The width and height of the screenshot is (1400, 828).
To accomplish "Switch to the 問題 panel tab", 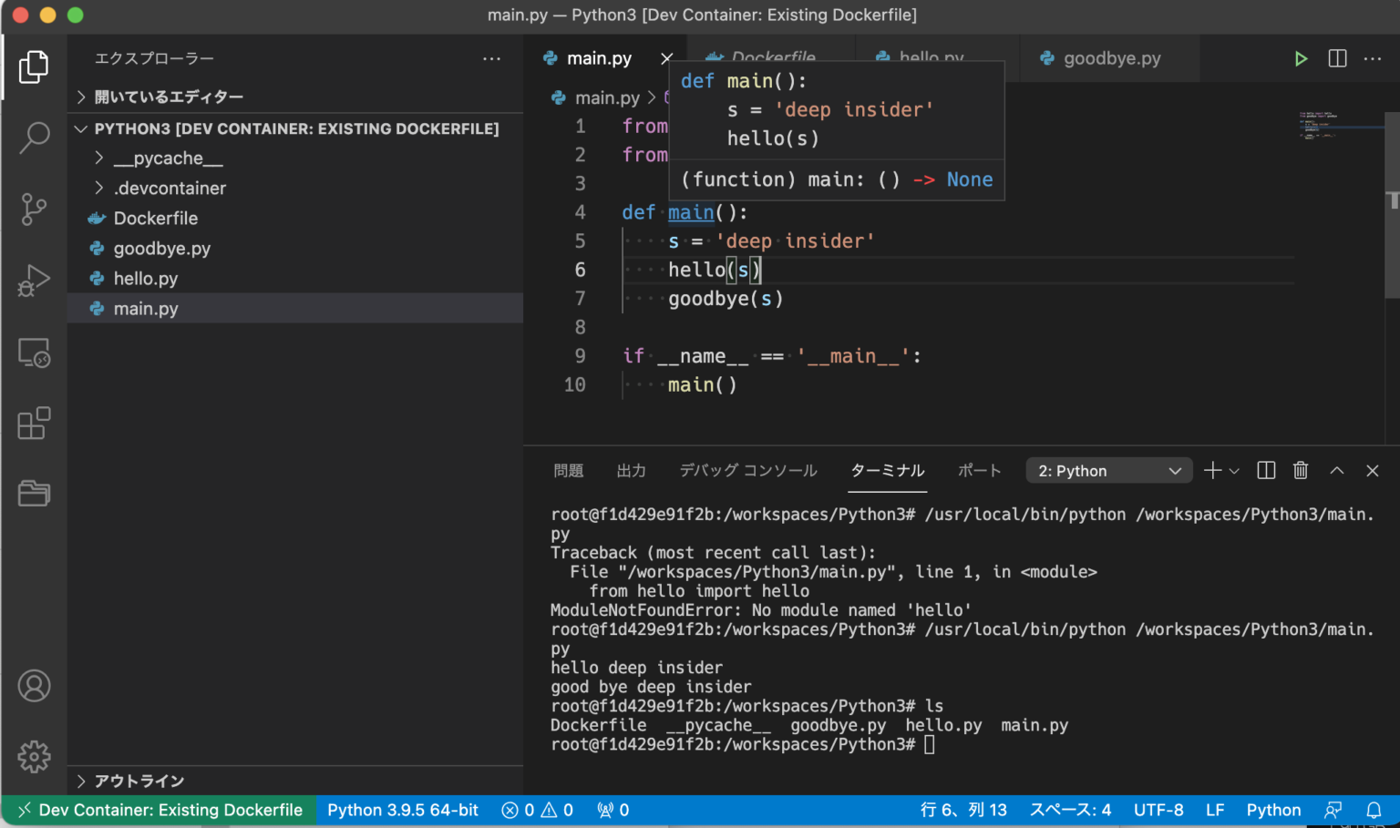I will 569,470.
